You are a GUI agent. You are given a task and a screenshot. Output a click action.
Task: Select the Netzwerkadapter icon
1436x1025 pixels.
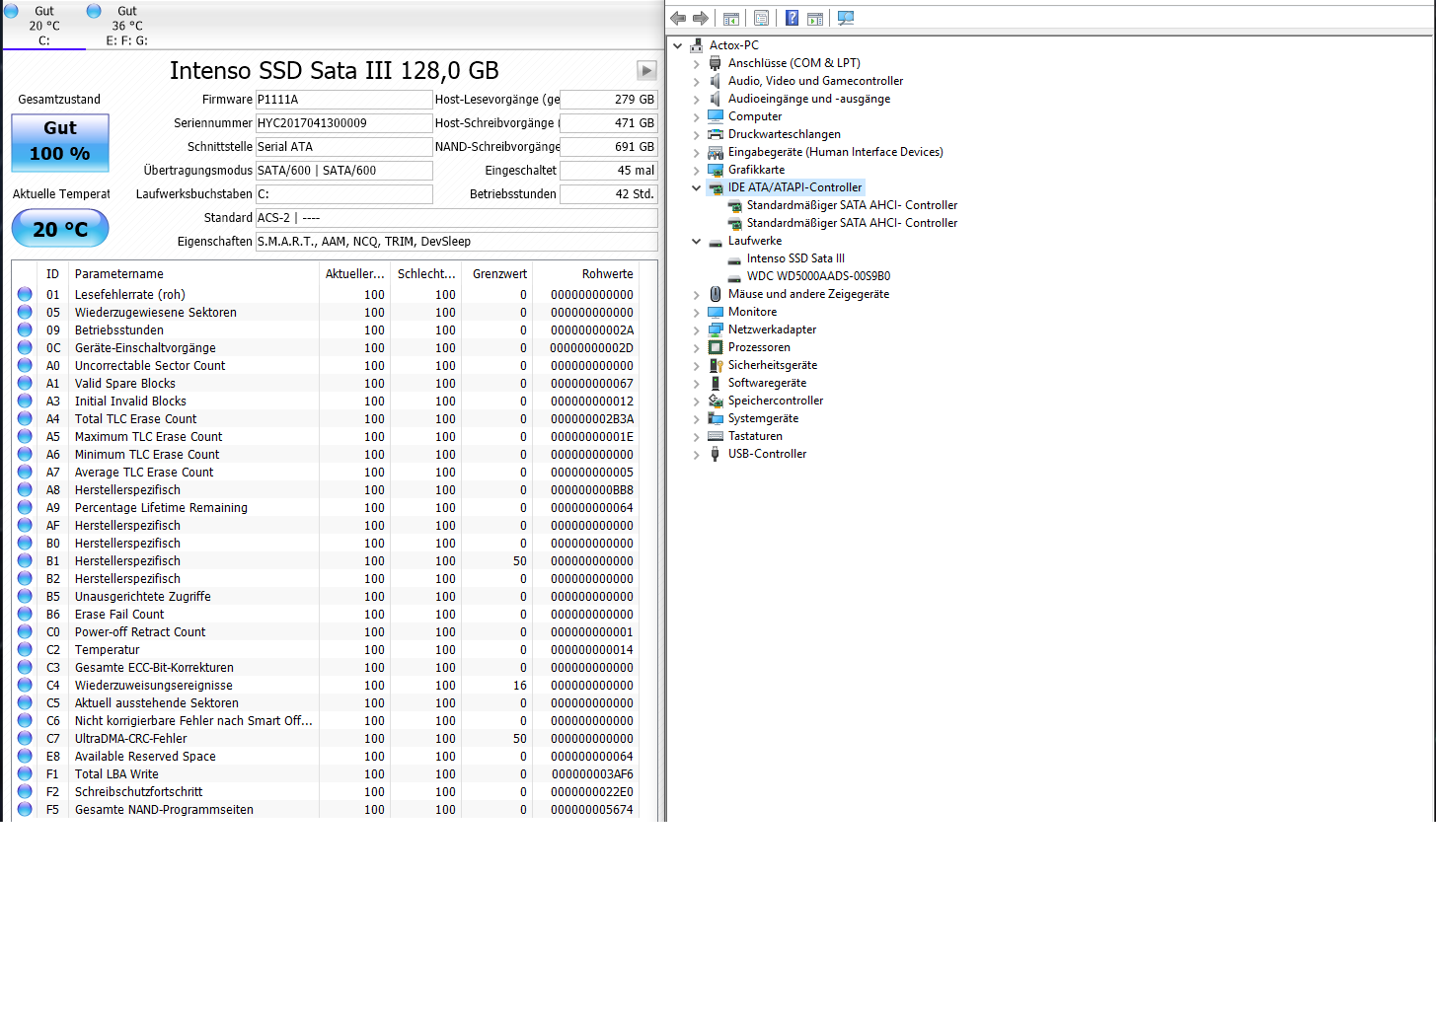coord(716,329)
